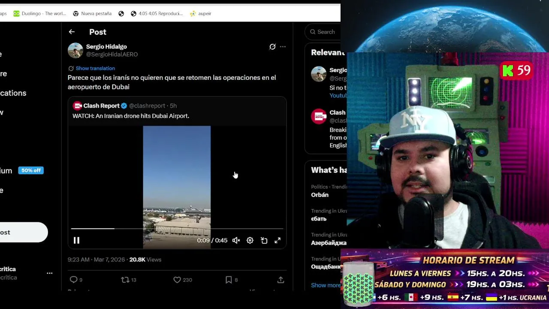Image resolution: width=549 pixels, height=309 pixels.
Task: Click the Ощадбанк trending topic
Action: (x=326, y=267)
